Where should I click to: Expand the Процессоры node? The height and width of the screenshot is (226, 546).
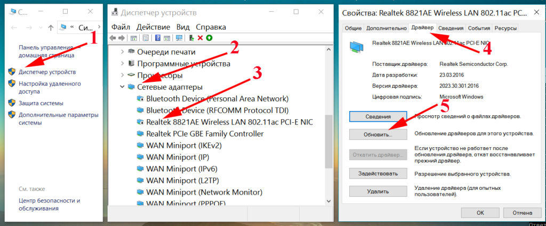(x=122, y=76)
